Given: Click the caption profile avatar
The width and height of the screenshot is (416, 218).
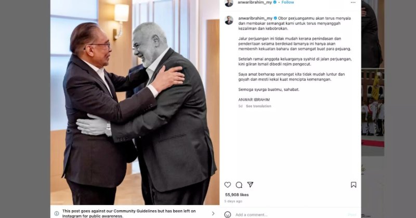Looking at the screenshot, I should point(229,20).
